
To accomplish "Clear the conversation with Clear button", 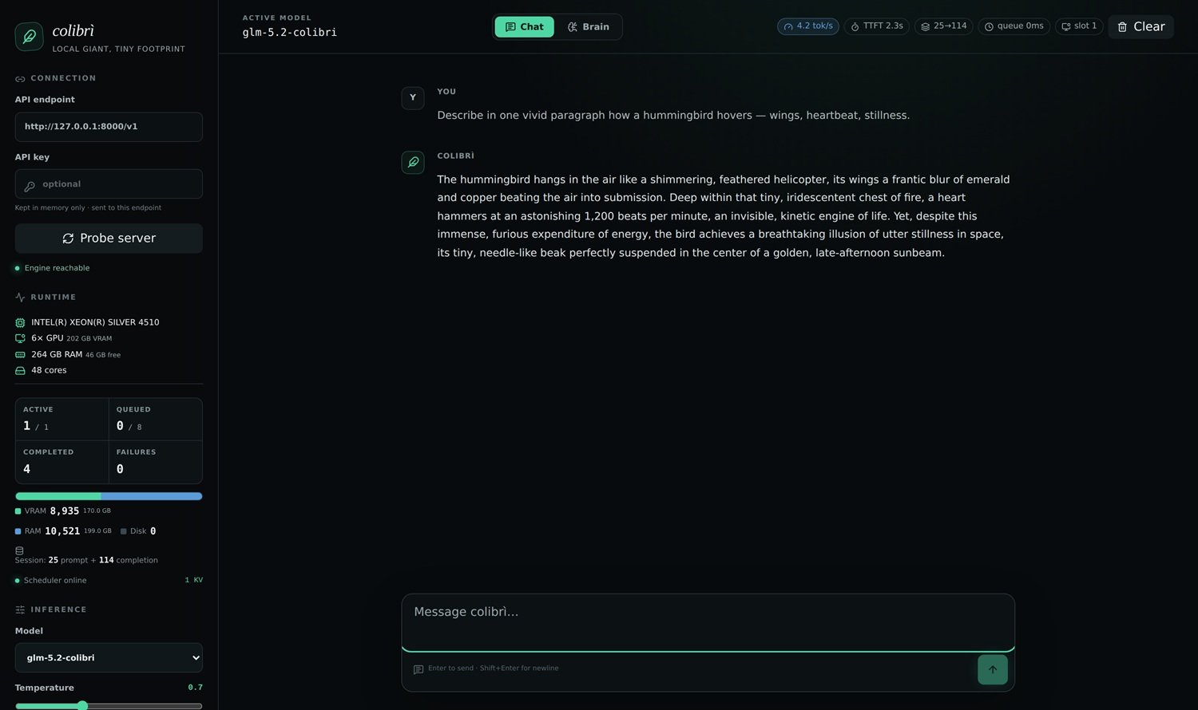I will click(1140, 27).
